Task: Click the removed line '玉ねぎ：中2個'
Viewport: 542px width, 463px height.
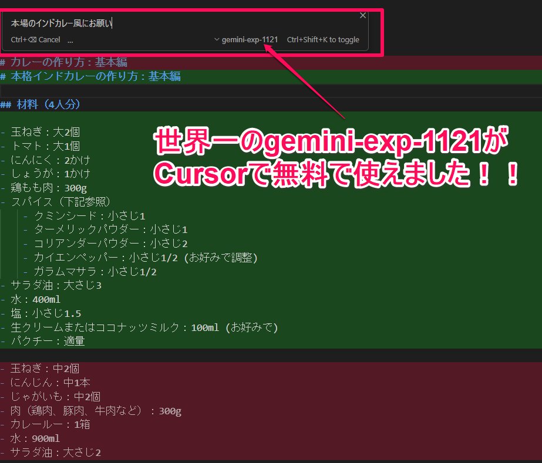Action: pyautogui.click(x=45, y=369)
